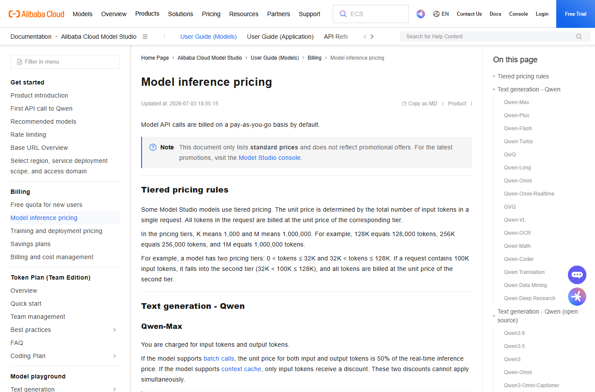Open First API call to Qwen
This screenshot has width=595, height=392.
(41, 108)
